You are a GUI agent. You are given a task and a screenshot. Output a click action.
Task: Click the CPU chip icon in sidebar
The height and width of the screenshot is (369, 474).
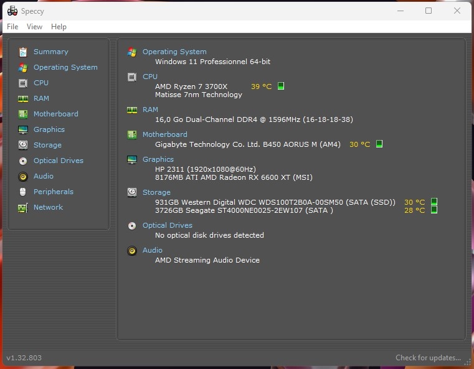23,83
